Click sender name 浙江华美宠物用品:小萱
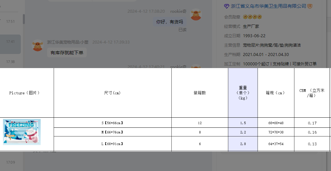This screenshot has height=171, width=331. 68,42
